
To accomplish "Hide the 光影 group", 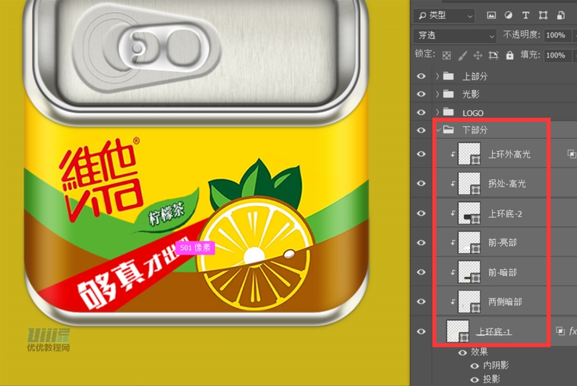I will click(421, 94).
